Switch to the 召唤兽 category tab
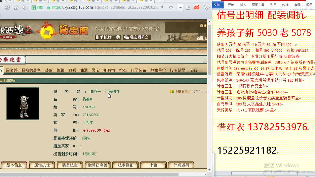Viewport: 315px width, 177px height. (12, 70)
